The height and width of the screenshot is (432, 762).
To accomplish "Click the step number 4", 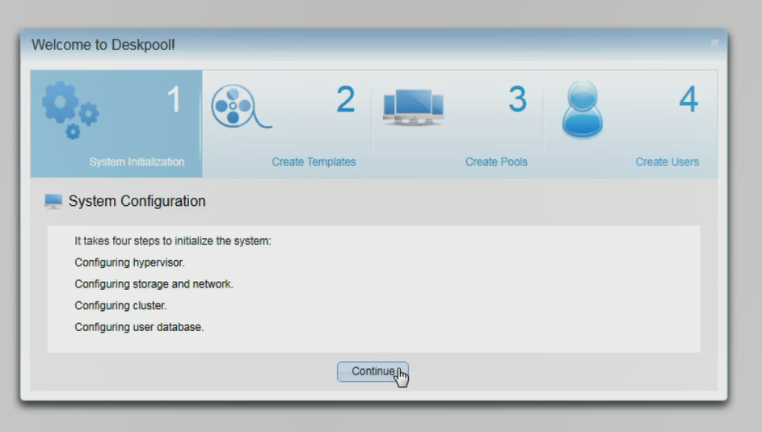I will click(x=688, y=99).
